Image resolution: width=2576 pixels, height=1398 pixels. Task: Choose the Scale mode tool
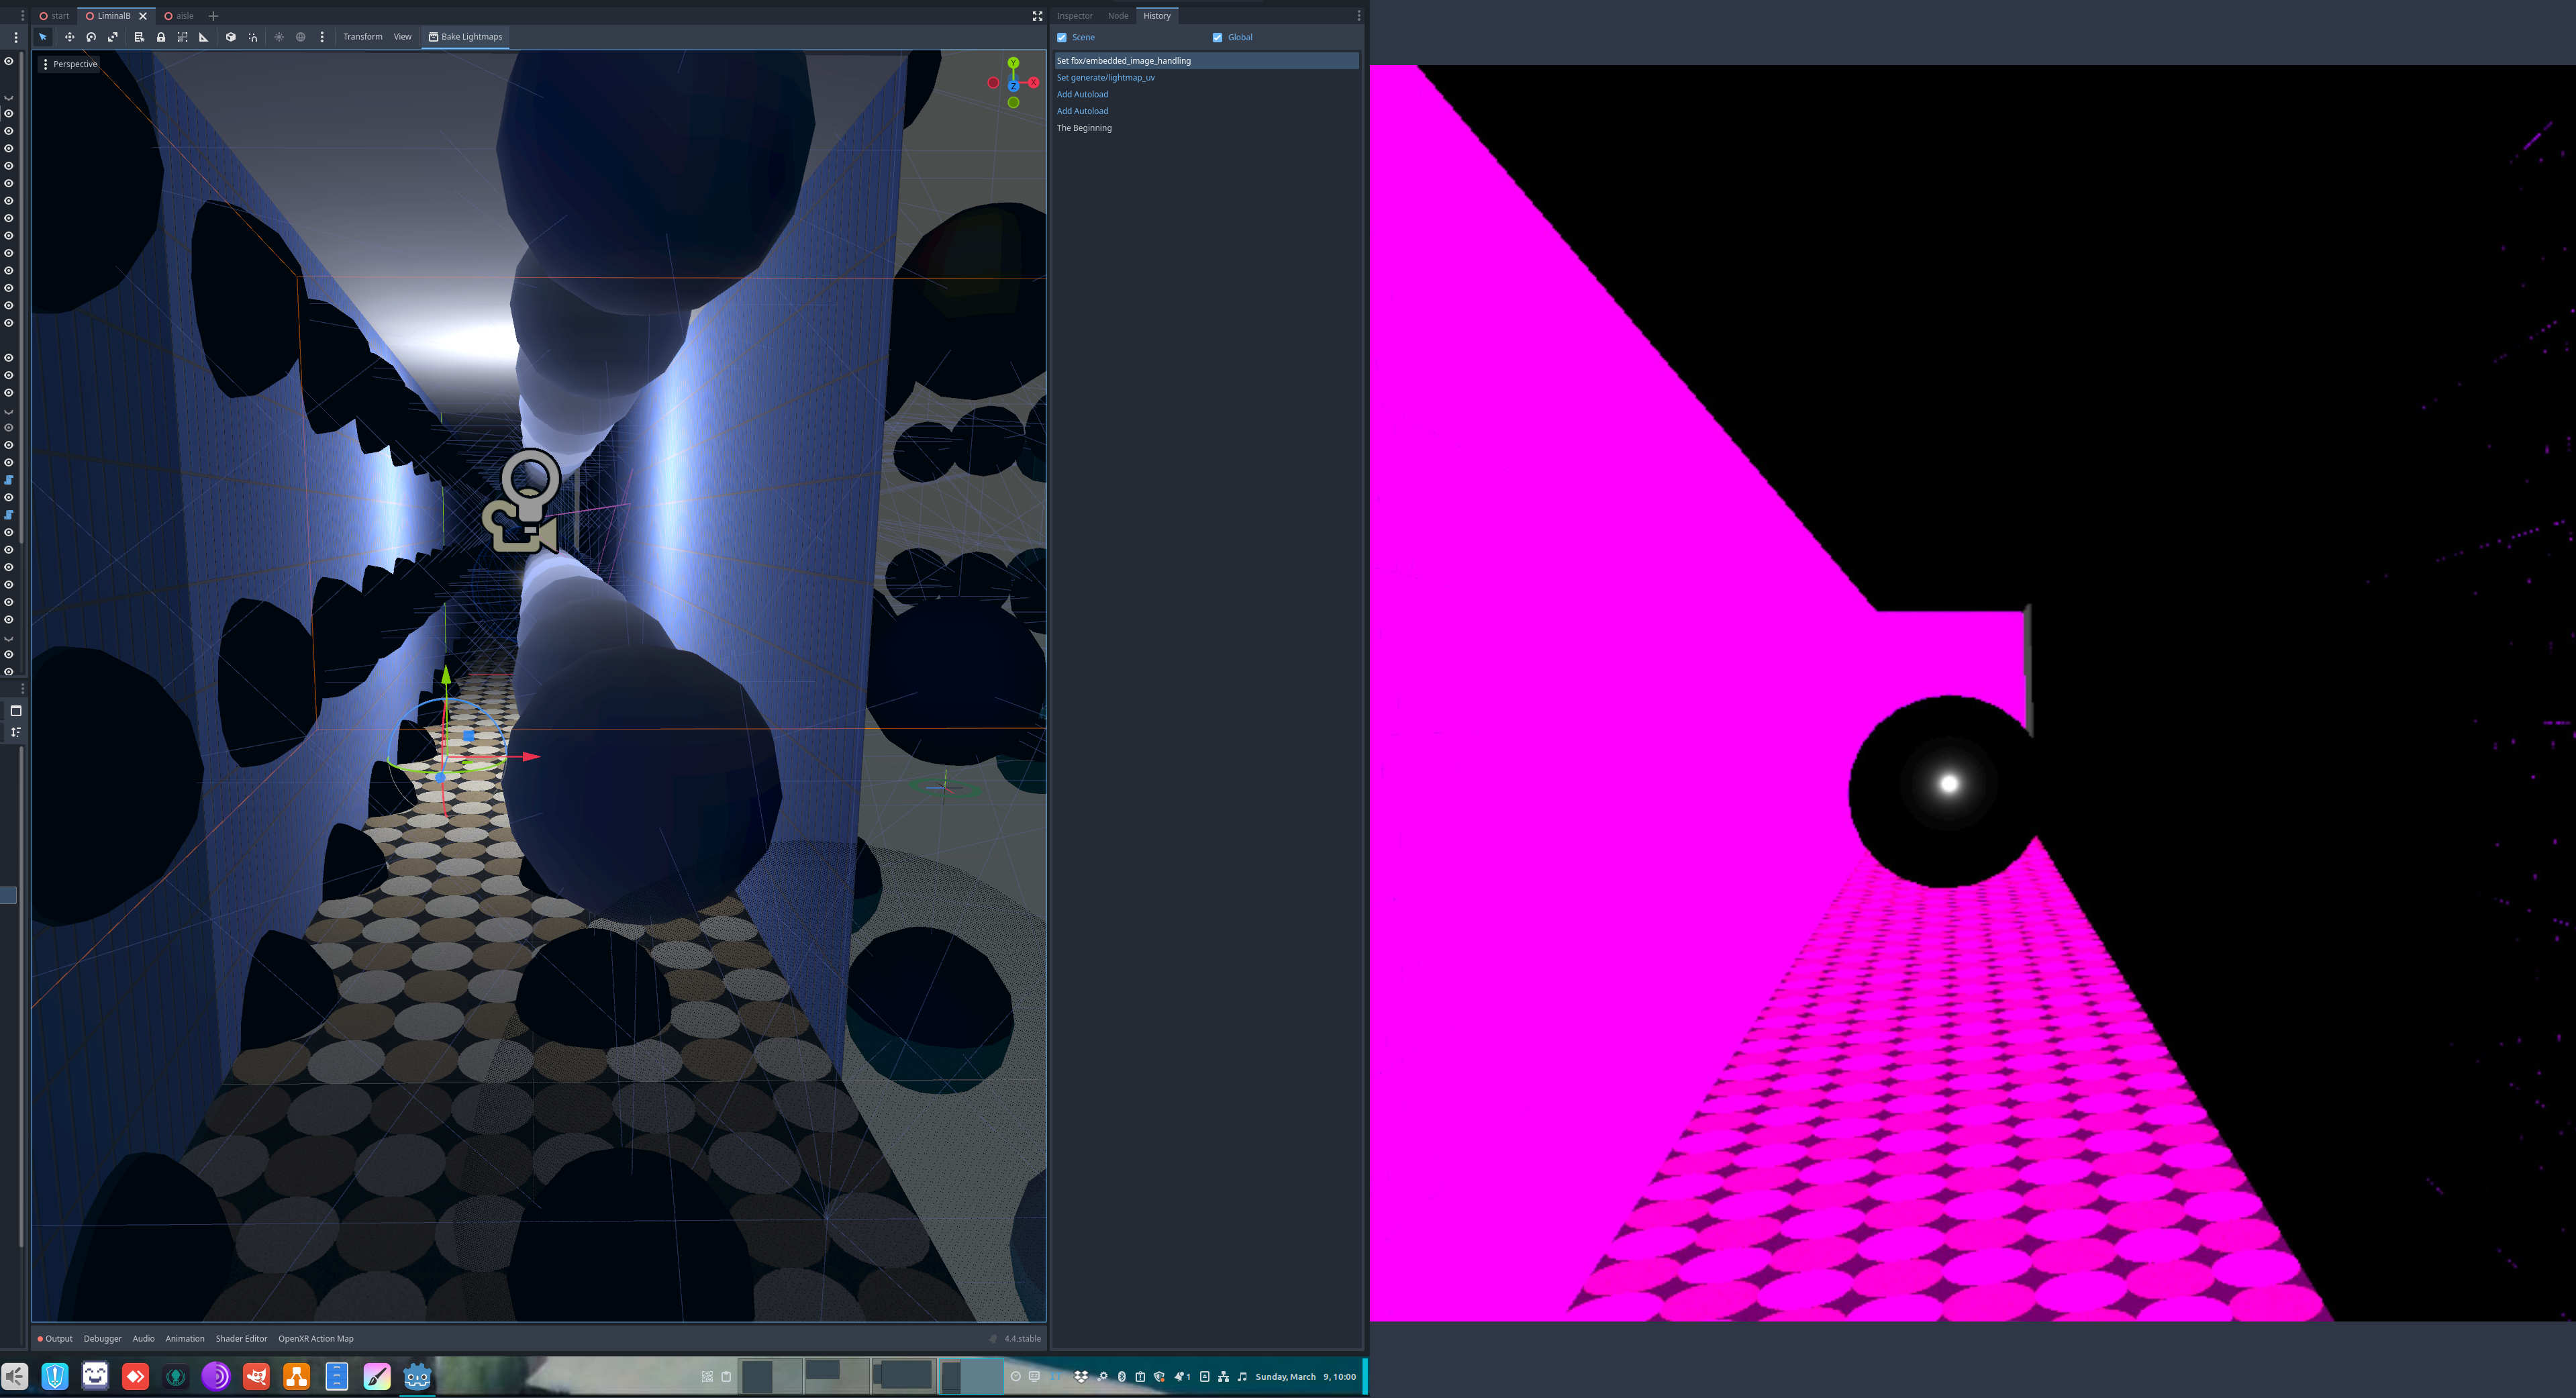click(x=113, y=37)
